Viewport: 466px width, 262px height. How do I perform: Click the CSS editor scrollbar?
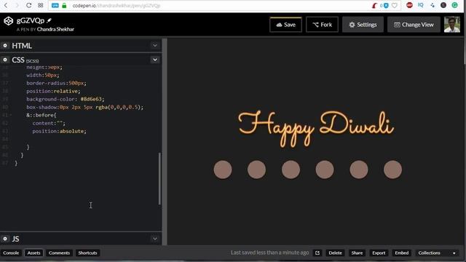159,178
